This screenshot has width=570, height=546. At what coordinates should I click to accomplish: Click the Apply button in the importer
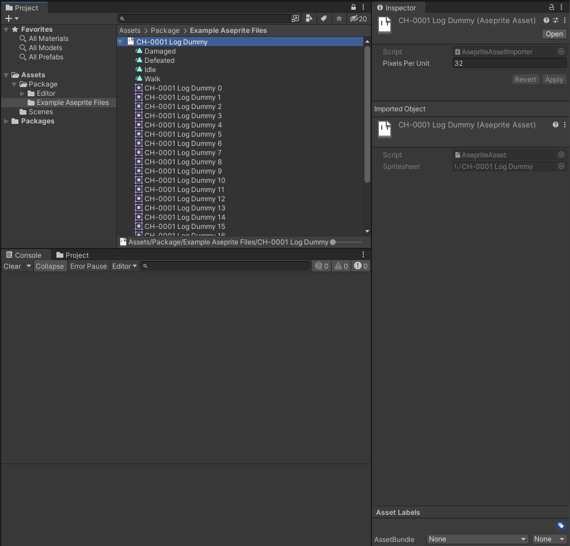pyautogui.click(x=554, y=79)
